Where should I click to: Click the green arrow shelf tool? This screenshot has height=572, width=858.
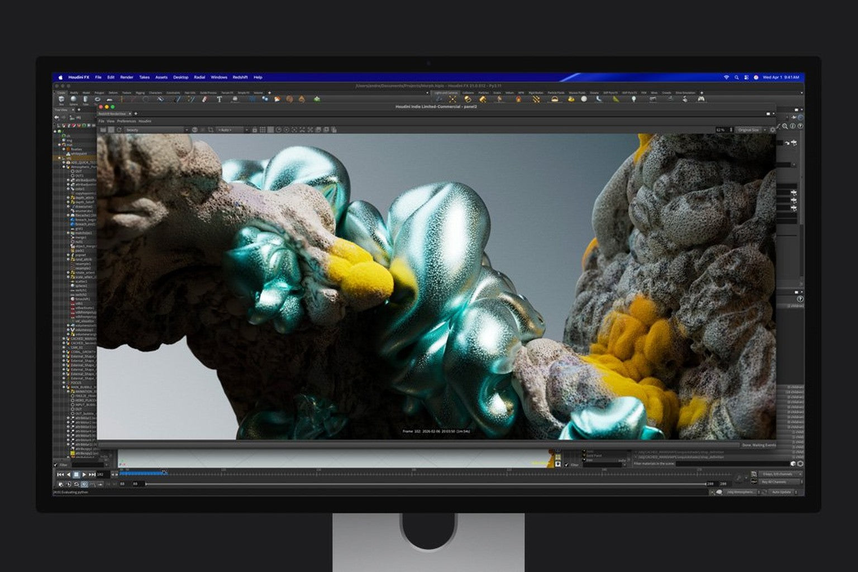click(317, 99)
